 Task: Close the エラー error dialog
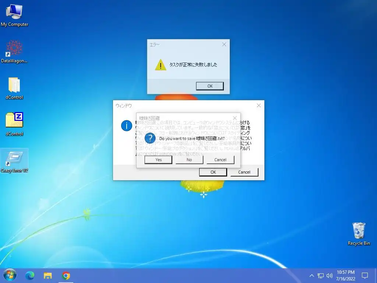(224, 44)
